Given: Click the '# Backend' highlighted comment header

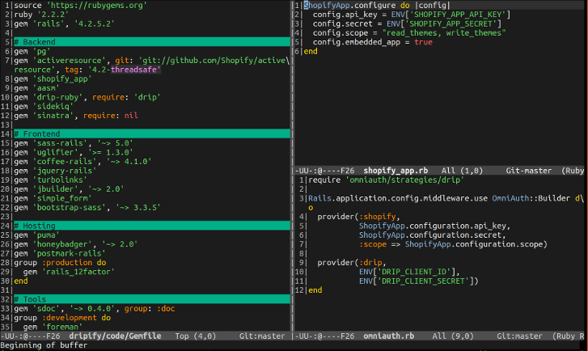Looking at the screenshot, I should point(152,41).
